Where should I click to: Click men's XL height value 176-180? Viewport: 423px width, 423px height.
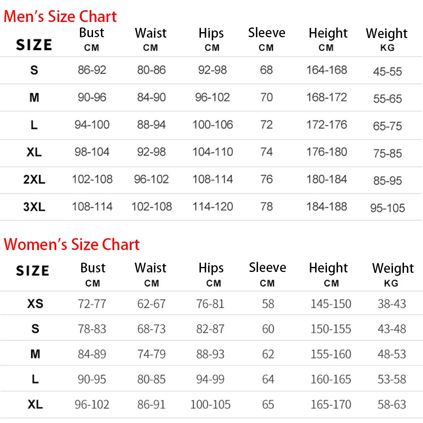tap(327, 152)
